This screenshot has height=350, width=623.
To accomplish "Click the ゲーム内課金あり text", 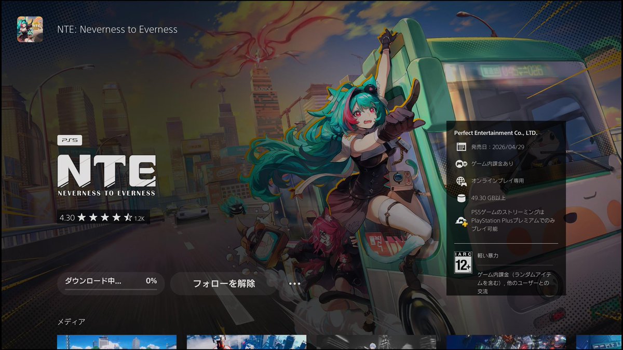I will point(493,164).
